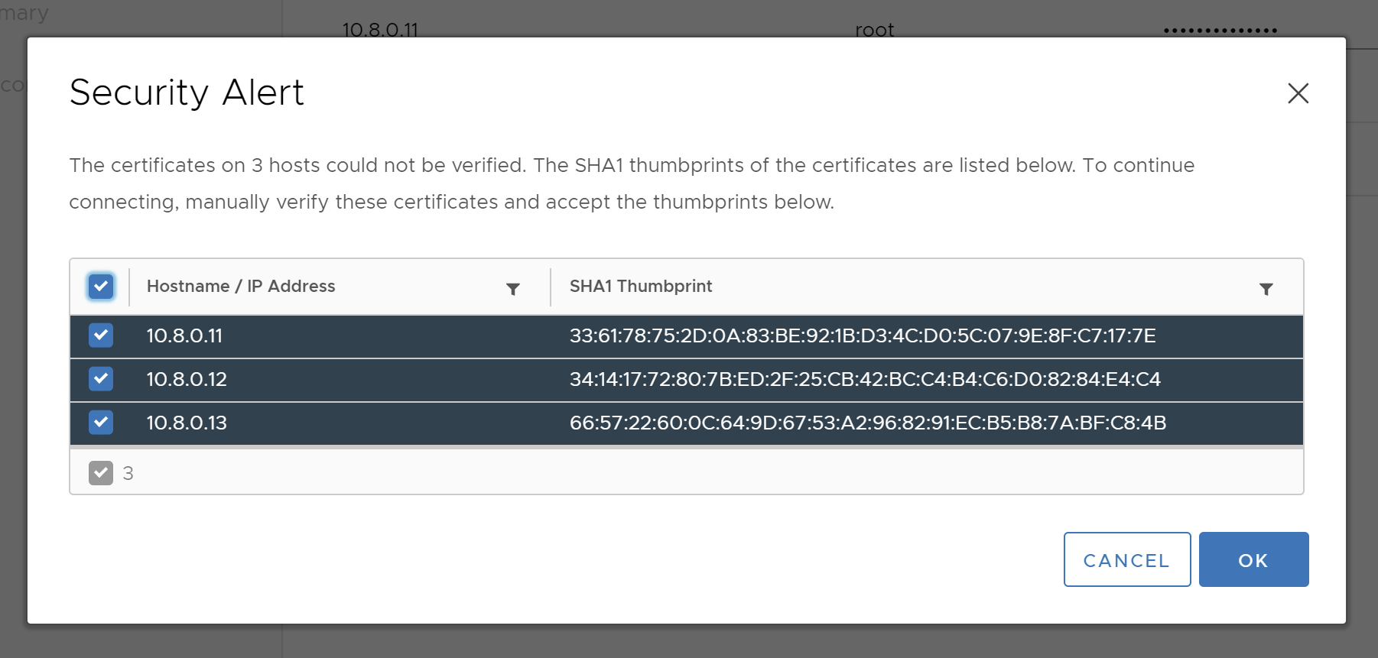Uncheck the checkbox for host 10.8.0.12

tap(101, 379)
